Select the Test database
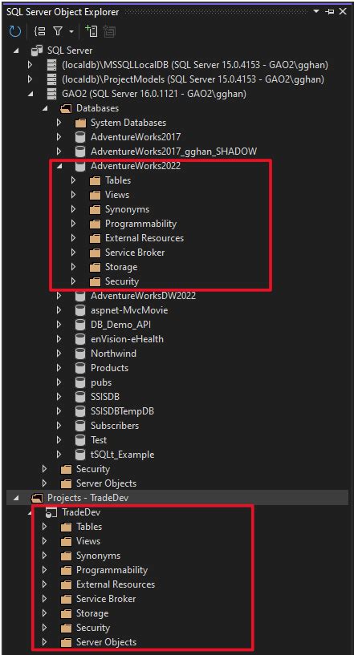Image resolution: width=354 pixels, height=655 pixels. [x=99, y=440]
